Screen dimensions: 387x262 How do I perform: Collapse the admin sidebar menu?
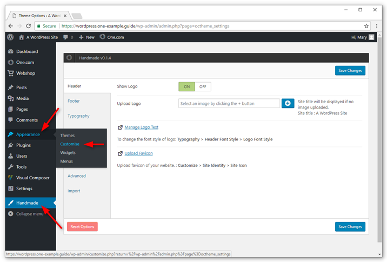pyautogui.click(x=26, y=213)
